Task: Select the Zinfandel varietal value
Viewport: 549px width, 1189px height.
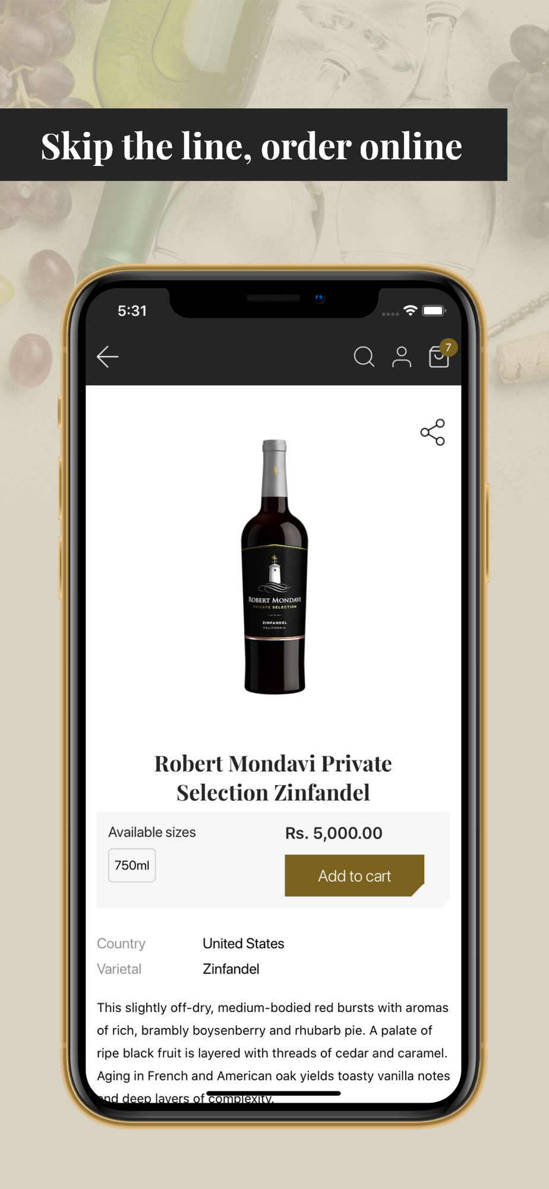Action: (x=231, y=969)
